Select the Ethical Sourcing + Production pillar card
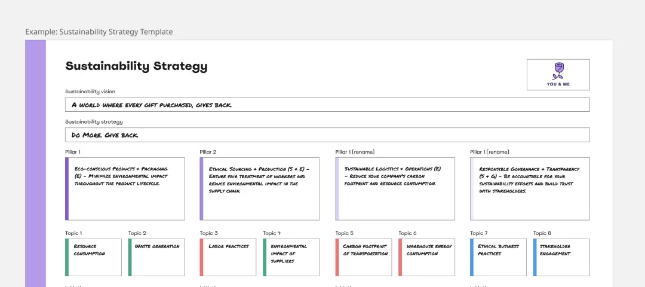 260,188
